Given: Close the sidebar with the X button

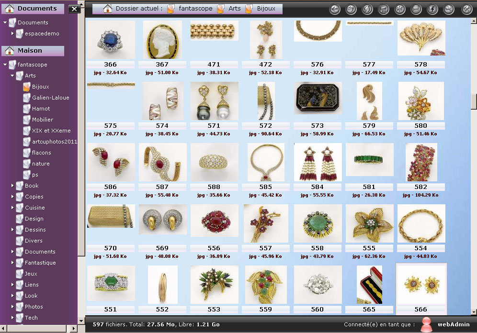Looking at the screenshot, I should pos(74,9).
